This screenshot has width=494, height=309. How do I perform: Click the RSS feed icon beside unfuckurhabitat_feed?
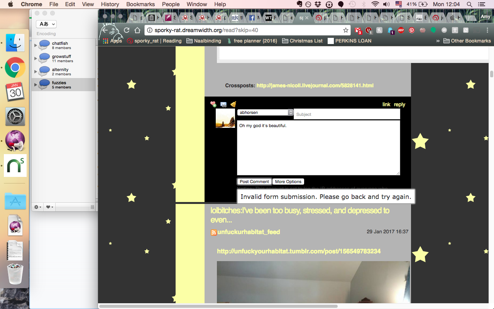(213, 232)
